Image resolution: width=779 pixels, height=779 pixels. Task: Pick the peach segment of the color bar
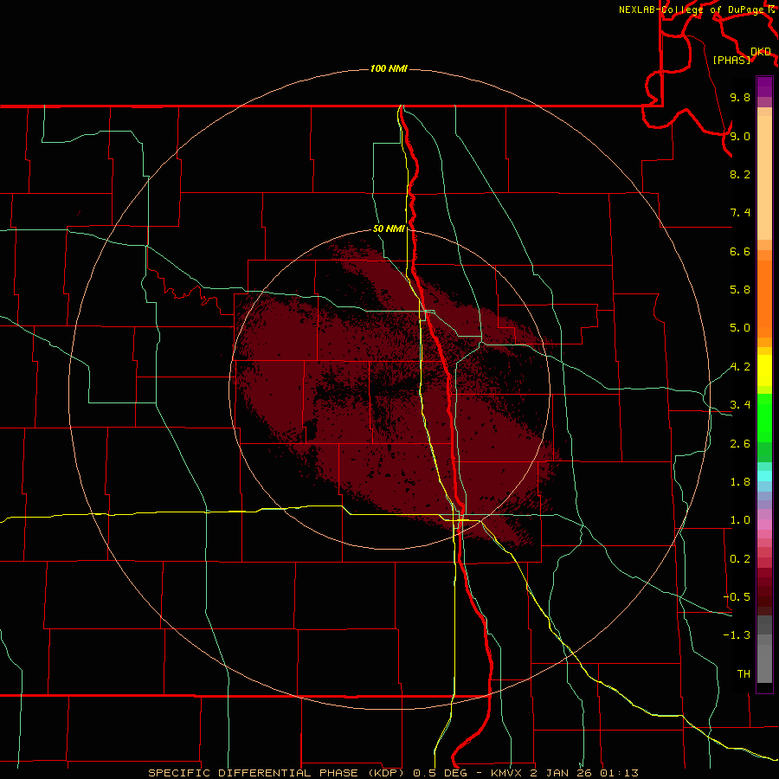pos(764,177)
